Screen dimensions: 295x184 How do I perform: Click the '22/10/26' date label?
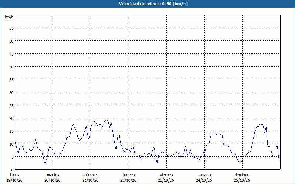[128, 180]
